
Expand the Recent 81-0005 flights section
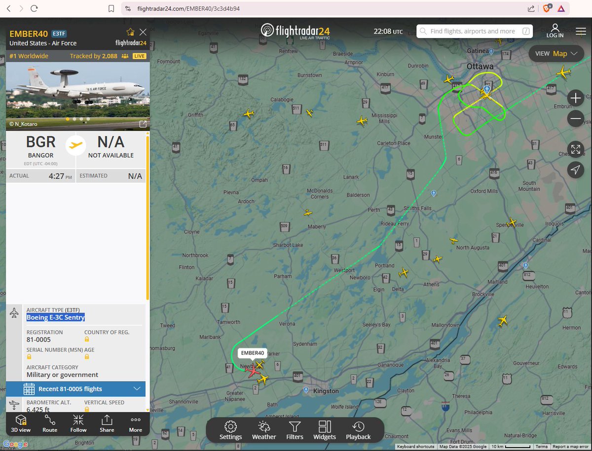coord(75,389)
